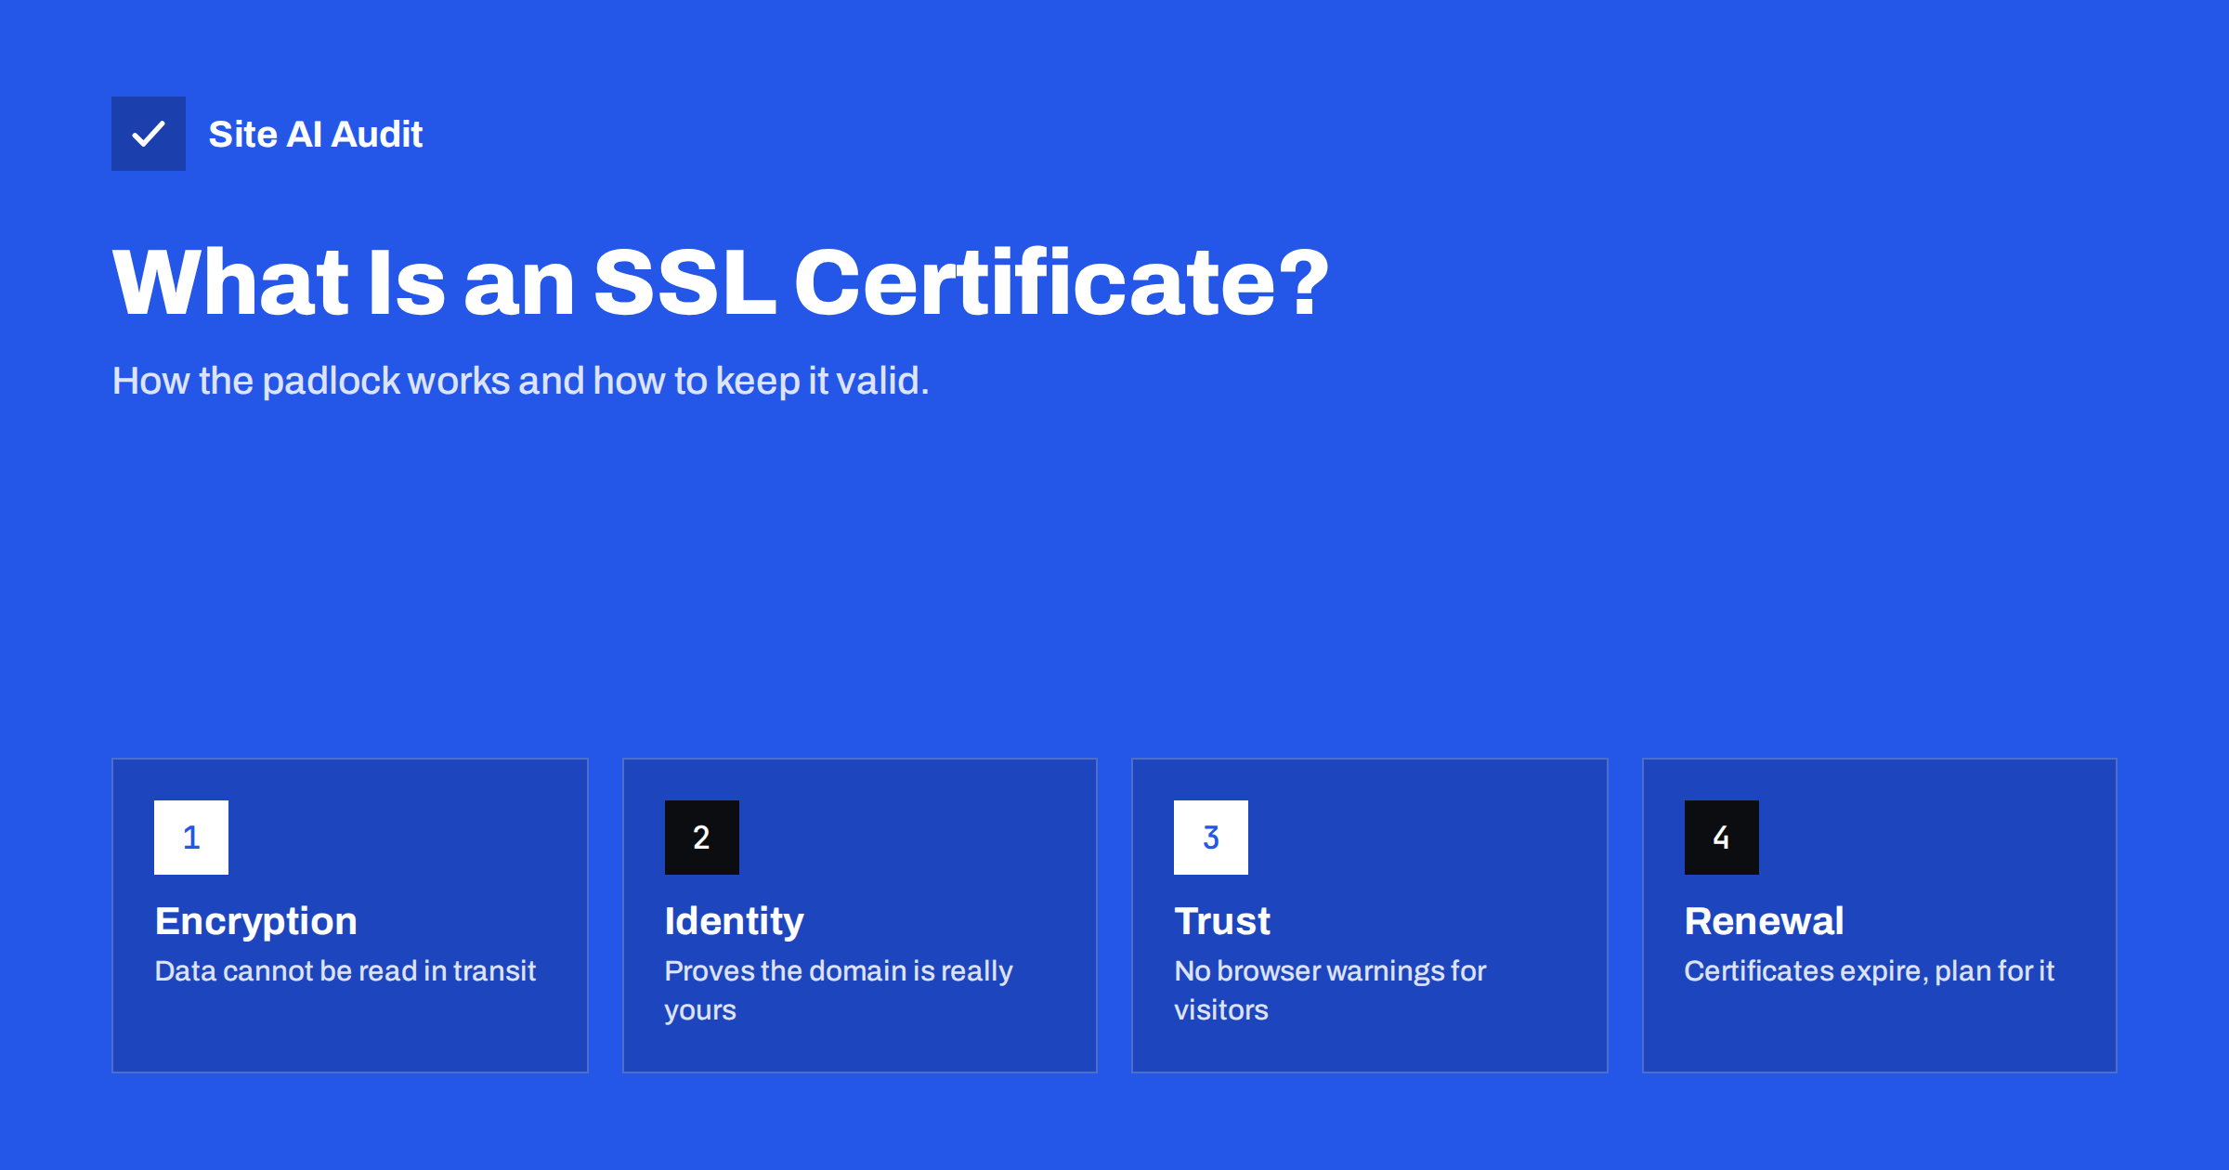Click the 'Renewal' card title
The image size is (2229, 1170).
pos(1764,921)
